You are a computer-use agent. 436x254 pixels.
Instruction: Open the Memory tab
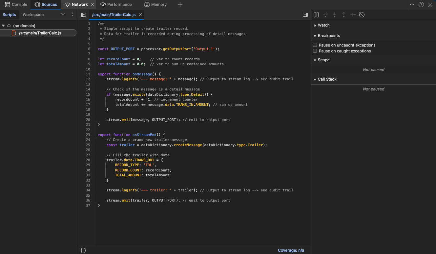[155, 5]
